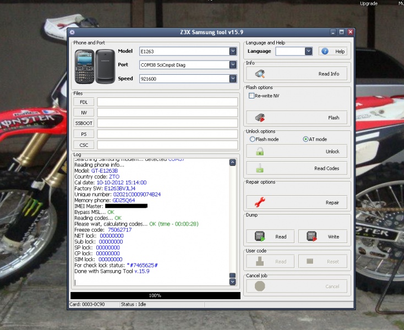Viewport: 404px width, 330px height.
Task: Click the SIM lock value 00000000
Action: click(x=110, y=259)
